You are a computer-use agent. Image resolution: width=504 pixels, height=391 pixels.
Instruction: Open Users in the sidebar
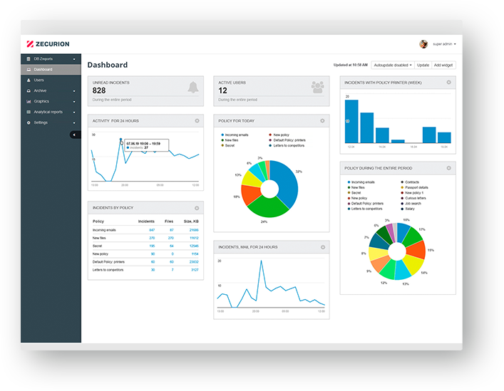tap(51, 80)
